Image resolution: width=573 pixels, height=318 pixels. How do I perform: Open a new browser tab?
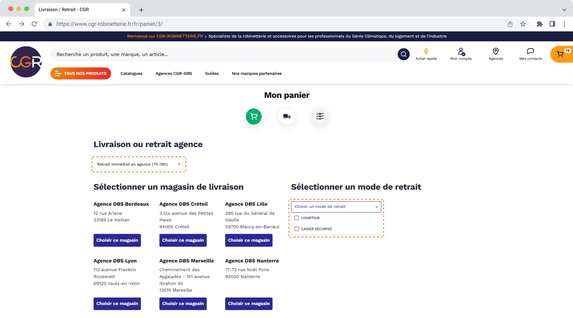pyautogui.click(x=141, y=10)
